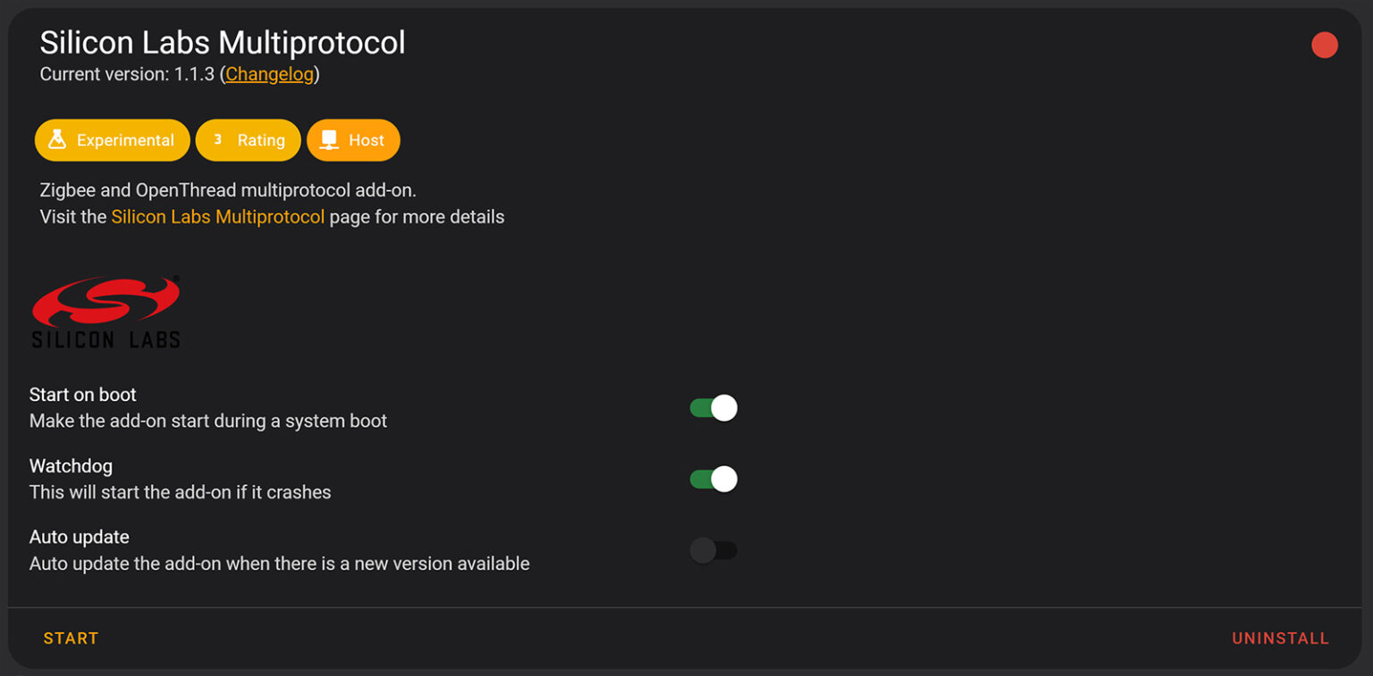The image size is (1373, 676).
Task: Click the Watchdog label
Action: click(x=71, y=465)
